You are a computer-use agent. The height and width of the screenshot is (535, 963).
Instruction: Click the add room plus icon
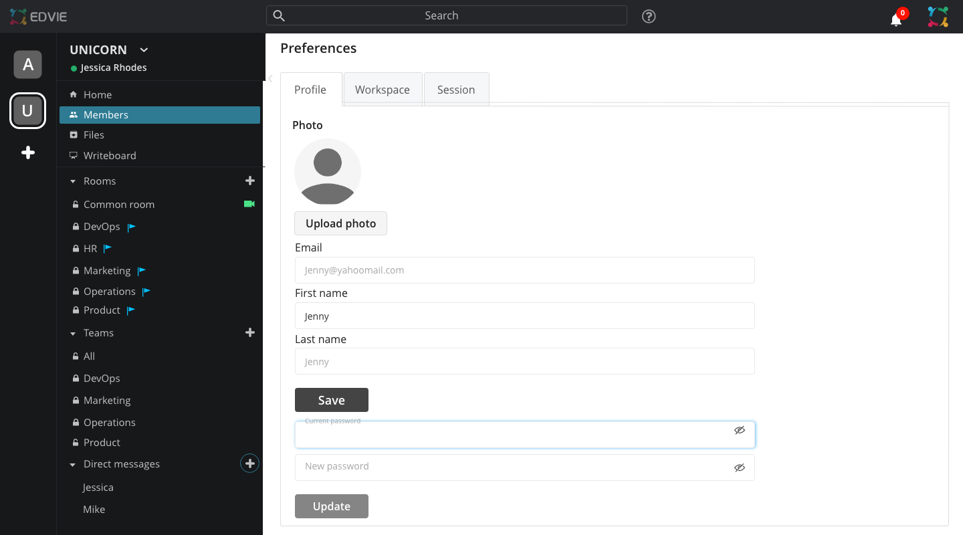(x=250, y=181)
